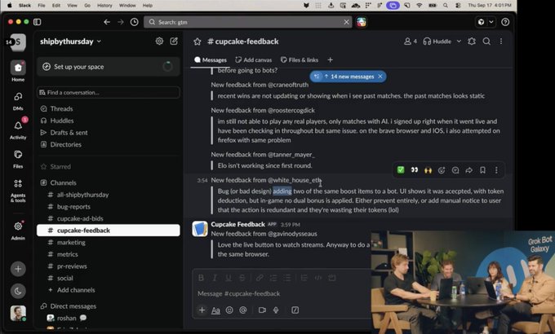View channel members count icon
The width and height of the screenshot is (555, 334).
pos(411,42)
